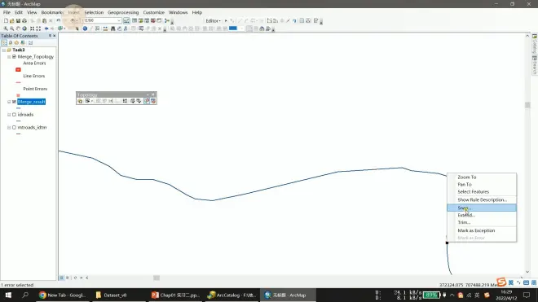Image resolution: width=538 pixels, height=302 pixels.
Task: Collapse the Task3 data frame node
Action: [4, 50]
